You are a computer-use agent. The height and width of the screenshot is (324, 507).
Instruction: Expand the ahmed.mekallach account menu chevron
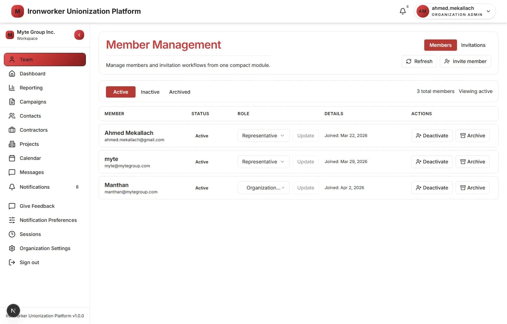488,11
